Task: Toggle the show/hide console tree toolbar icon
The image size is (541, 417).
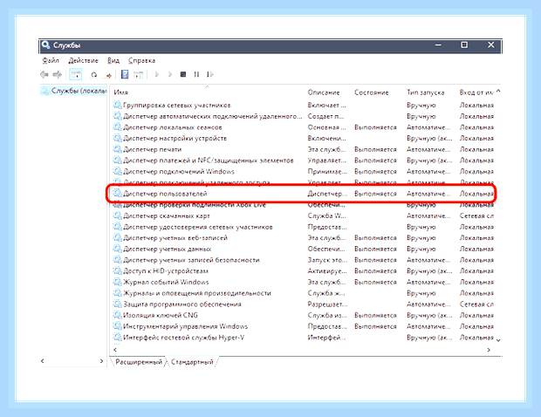Action: coord(76,74)
